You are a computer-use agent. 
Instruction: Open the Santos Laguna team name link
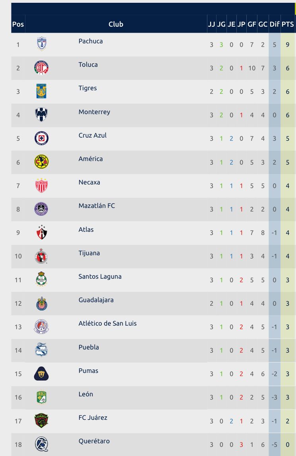click(x=100, y=276)
